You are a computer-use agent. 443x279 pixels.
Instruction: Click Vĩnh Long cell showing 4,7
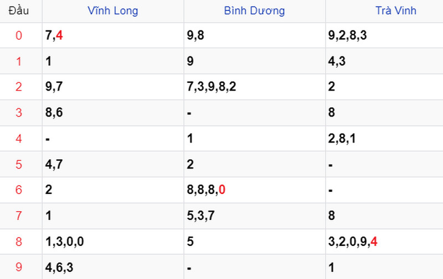click(x=113, y=164)
